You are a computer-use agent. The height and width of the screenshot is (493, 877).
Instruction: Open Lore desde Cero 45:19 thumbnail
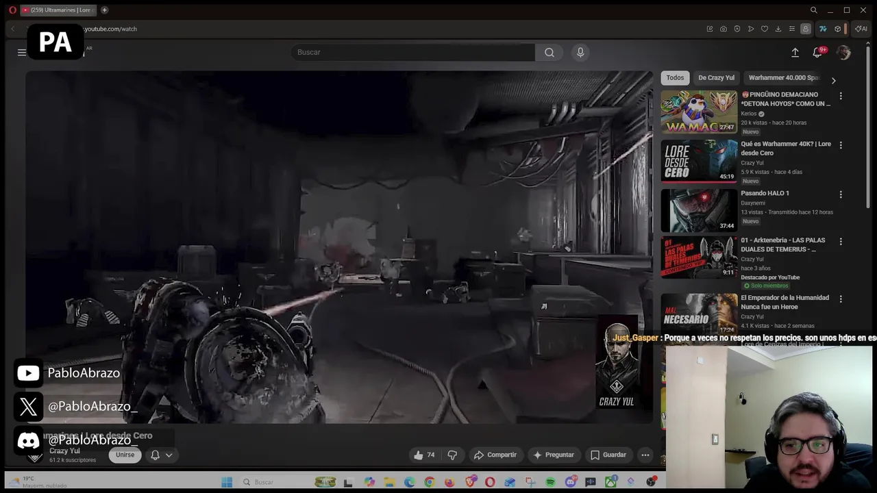pyautogui.click(x=699, y=161)
